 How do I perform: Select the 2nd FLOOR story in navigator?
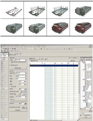click(x=88, y=65)
